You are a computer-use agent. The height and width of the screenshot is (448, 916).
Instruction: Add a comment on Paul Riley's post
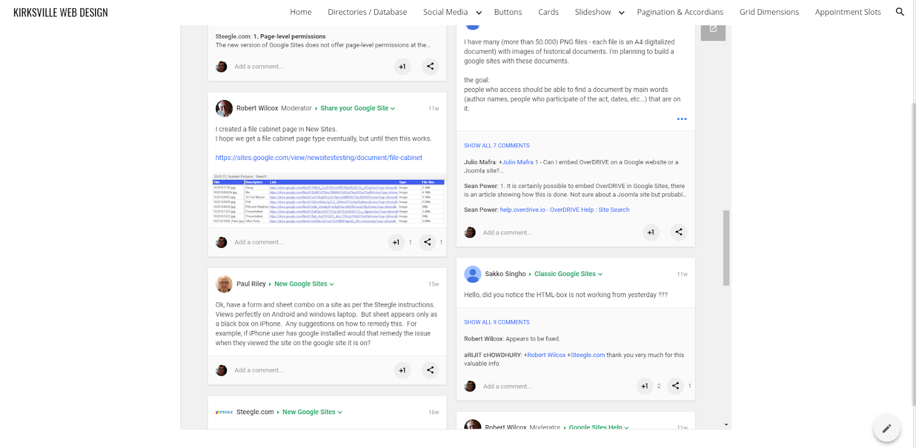pos(259,370)
